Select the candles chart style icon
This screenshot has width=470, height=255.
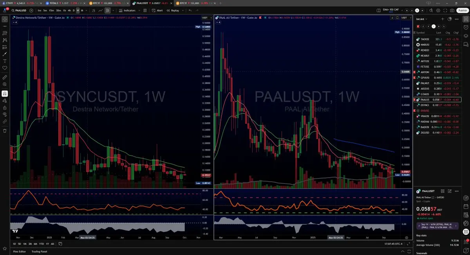click(108, 10)
